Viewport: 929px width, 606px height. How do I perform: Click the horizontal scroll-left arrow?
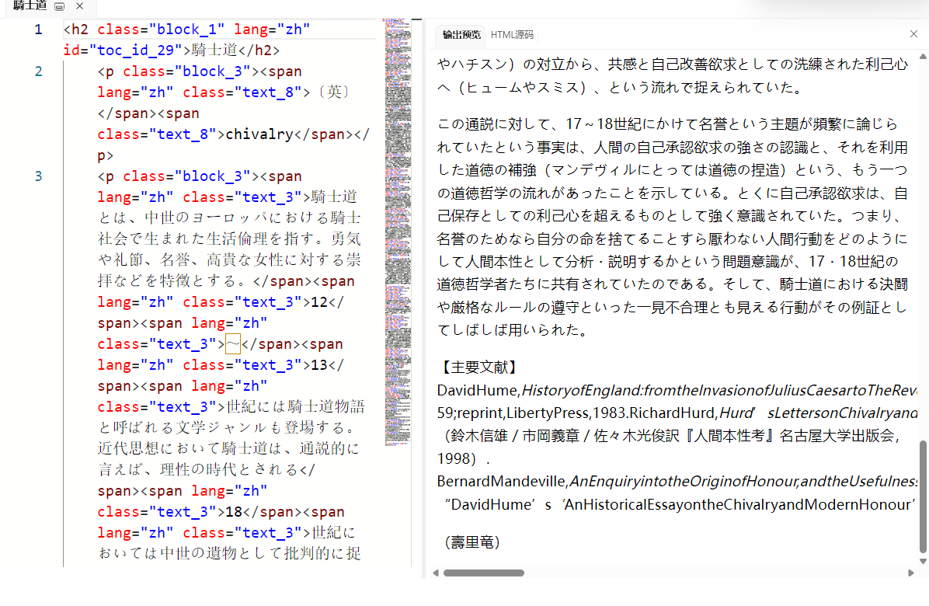pyautogui.click(x=436, y=573)
